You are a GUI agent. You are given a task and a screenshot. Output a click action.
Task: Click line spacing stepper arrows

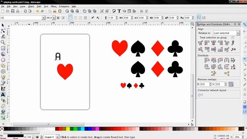[117, 18]
